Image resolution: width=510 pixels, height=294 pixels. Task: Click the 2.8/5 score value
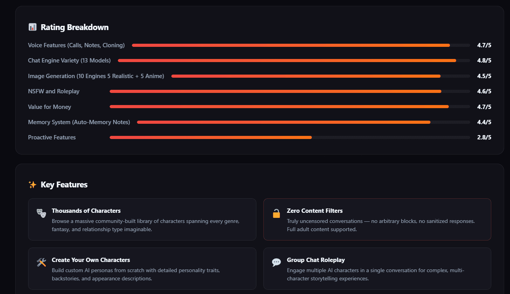click(x=484, y=137)
